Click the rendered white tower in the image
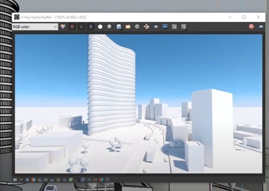Image resolution: width=269 pixels, height=191 pixels. coord(110,83)
